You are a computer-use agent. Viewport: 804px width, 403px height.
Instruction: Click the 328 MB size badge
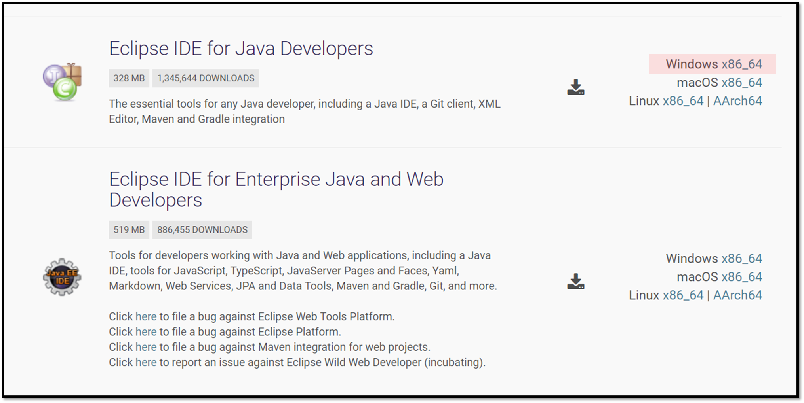[x=129, y=78]
